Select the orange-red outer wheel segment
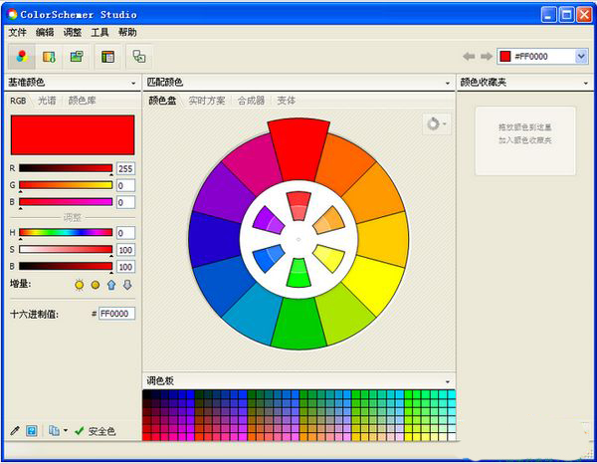Viewport: 597px width, 464px height. 344,162
